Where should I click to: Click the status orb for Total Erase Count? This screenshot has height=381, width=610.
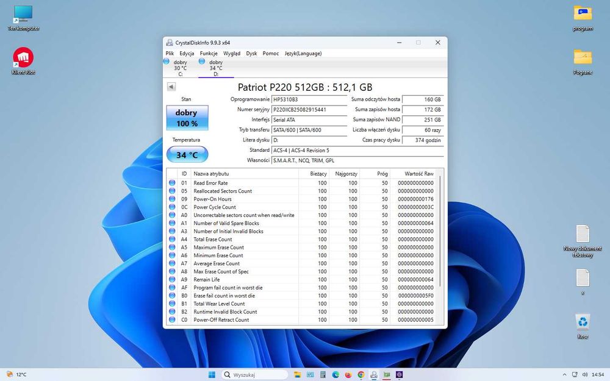coord(172,239)
